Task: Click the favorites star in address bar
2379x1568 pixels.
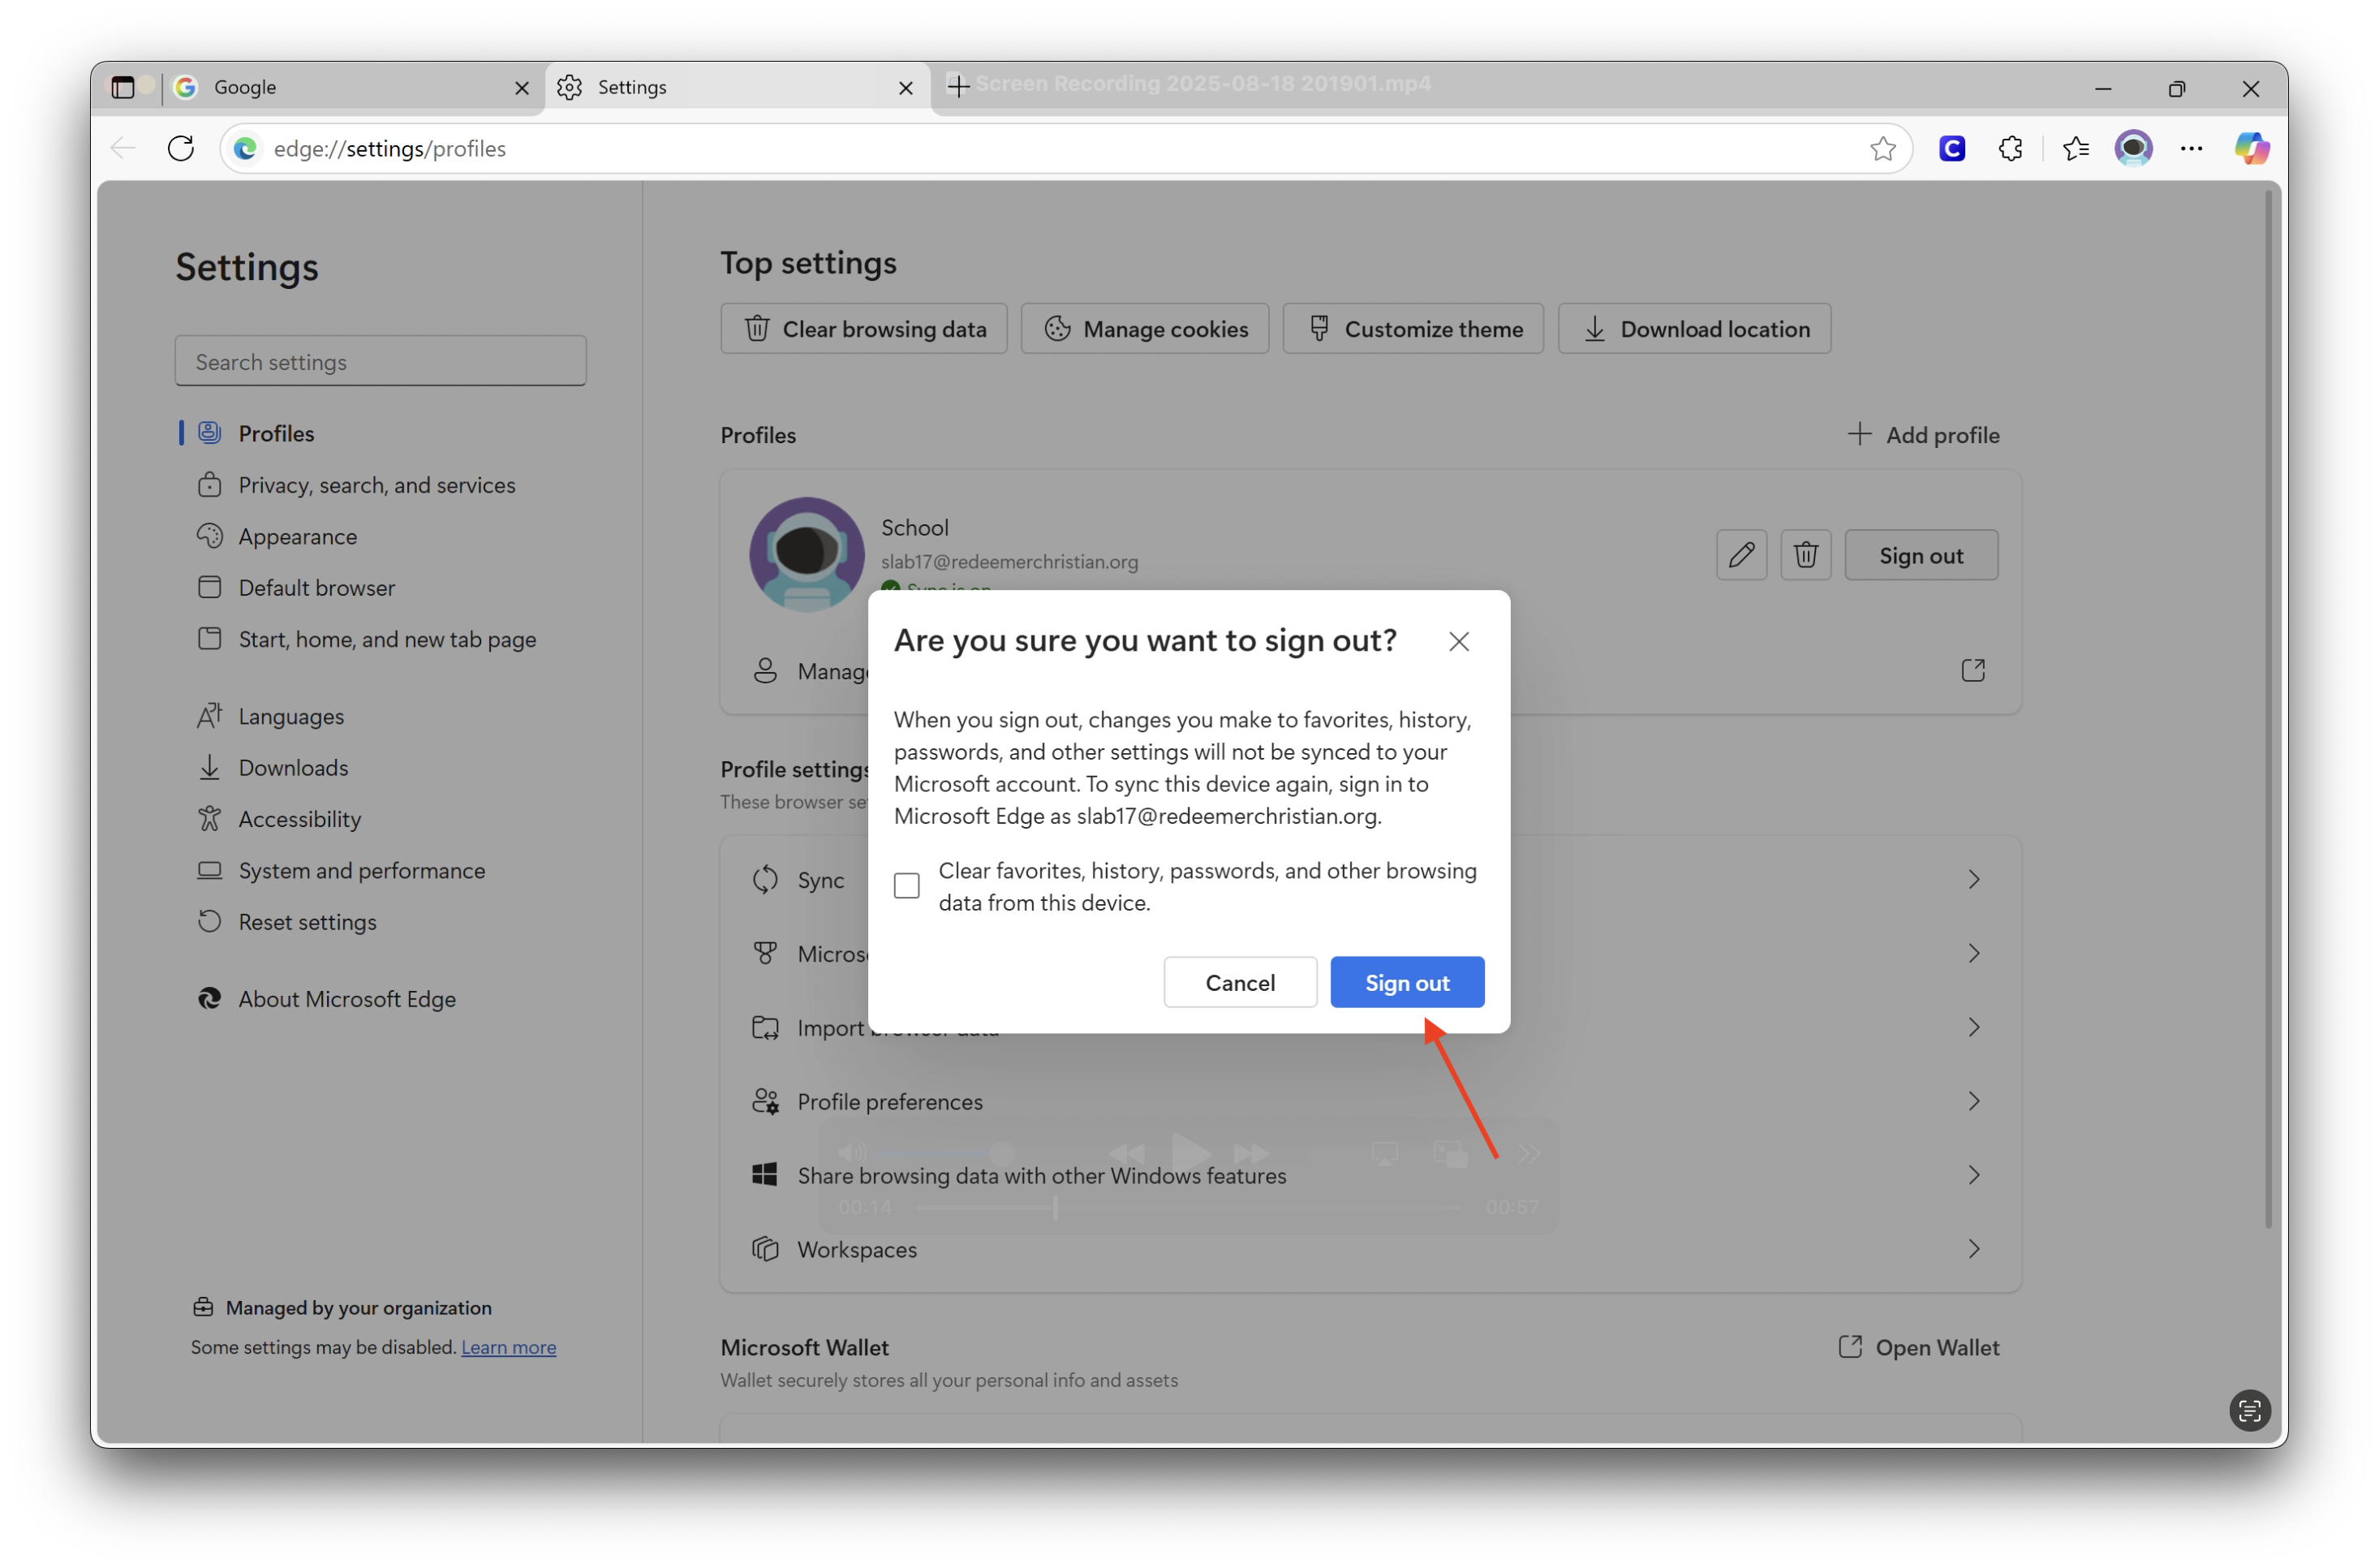Action: (1882, 148)
